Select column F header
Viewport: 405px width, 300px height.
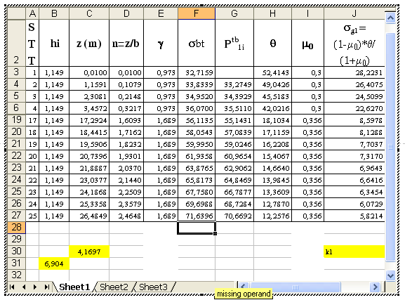[x=197, y=13]
